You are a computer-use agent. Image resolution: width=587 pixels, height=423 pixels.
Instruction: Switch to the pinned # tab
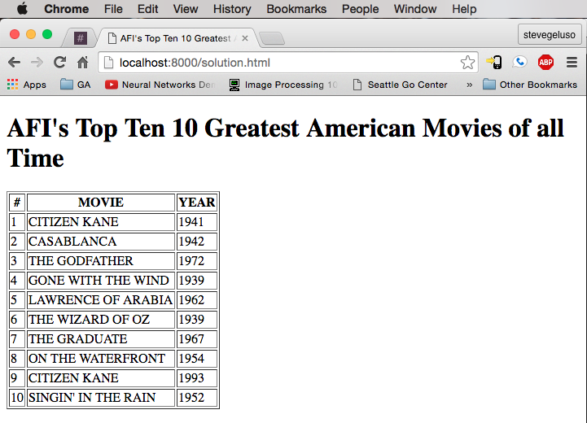point(81,37)
